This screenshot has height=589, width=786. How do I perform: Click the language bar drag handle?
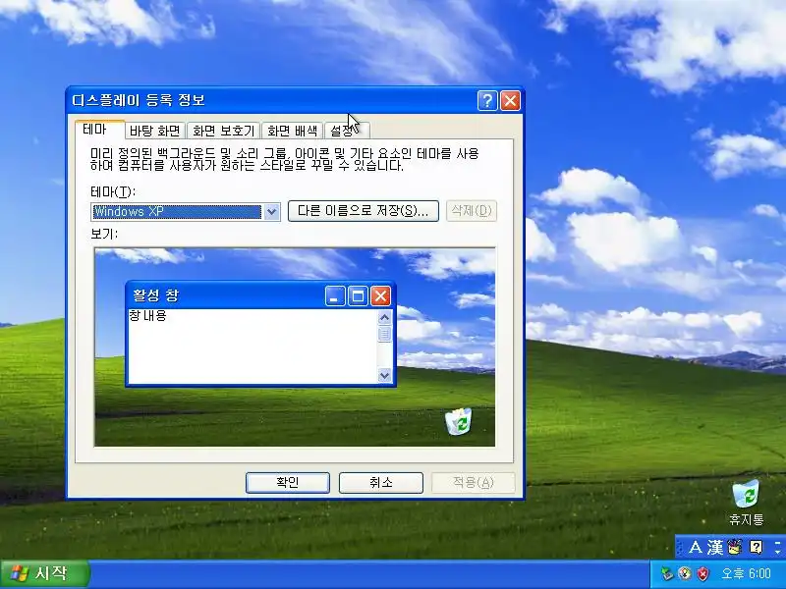(x=680, y=547)
